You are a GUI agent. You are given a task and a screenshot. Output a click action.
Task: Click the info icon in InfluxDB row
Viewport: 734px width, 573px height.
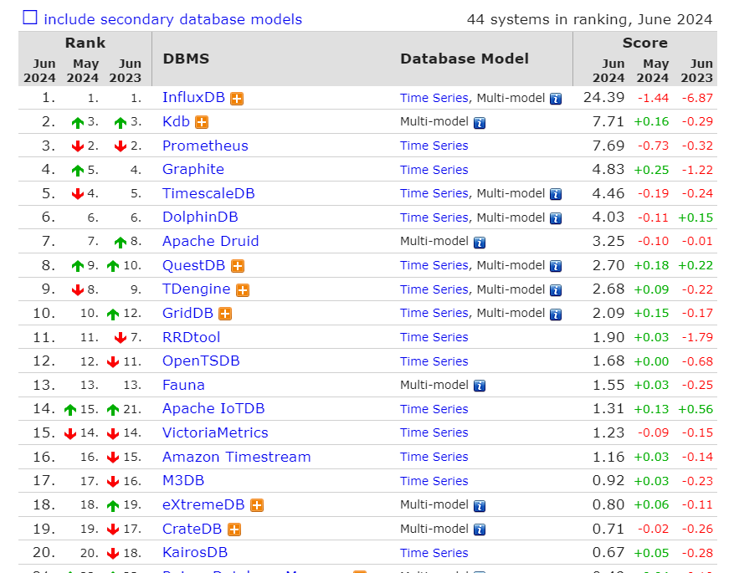tap(556, 99)
